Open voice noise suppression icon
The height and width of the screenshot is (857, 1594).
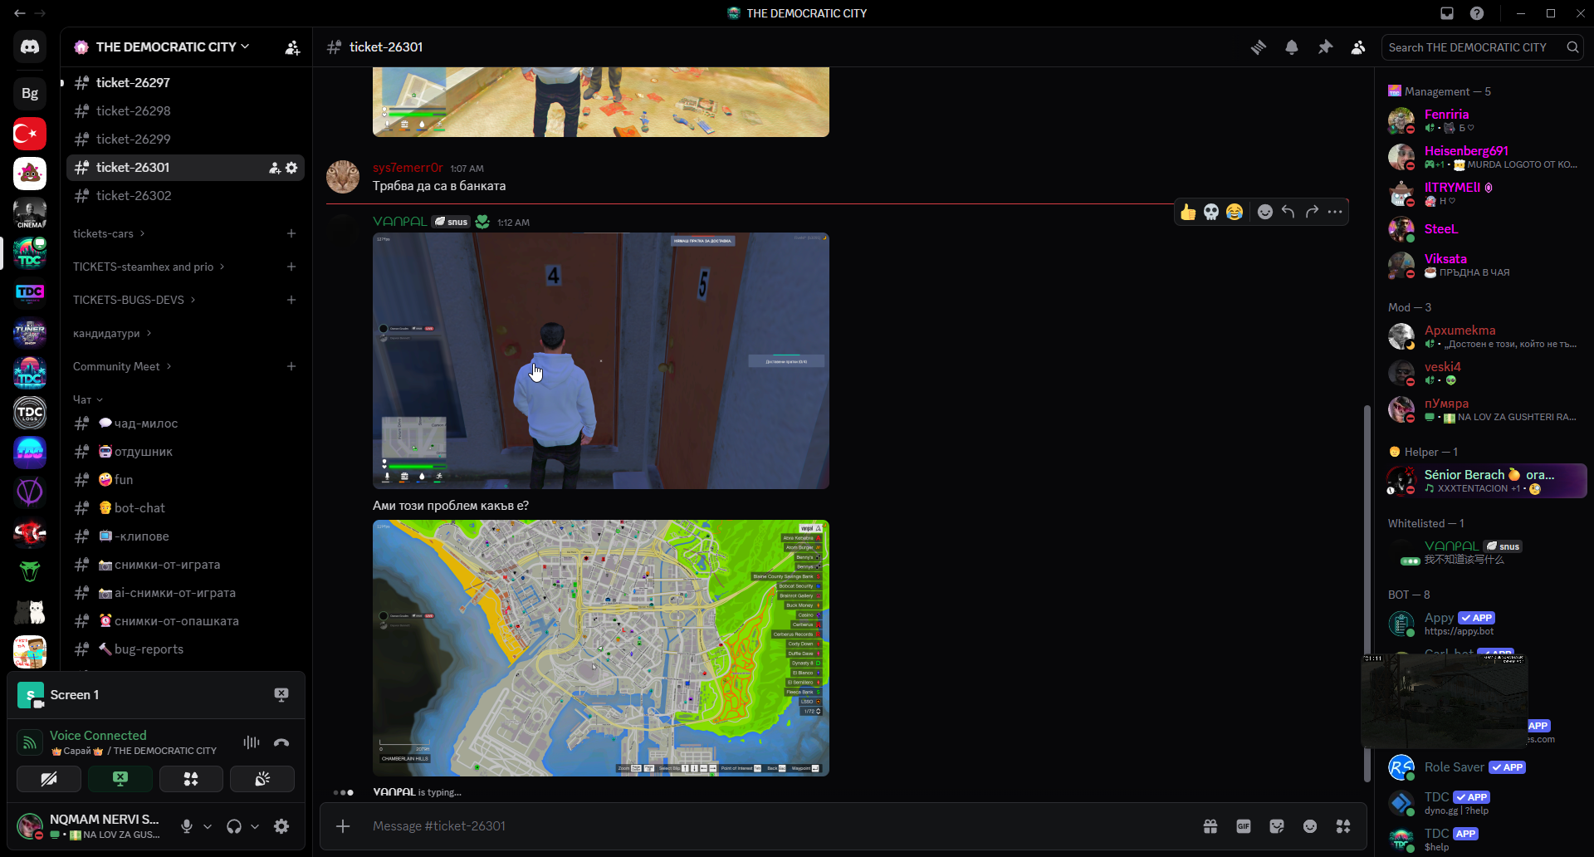[x=252, y=742]
